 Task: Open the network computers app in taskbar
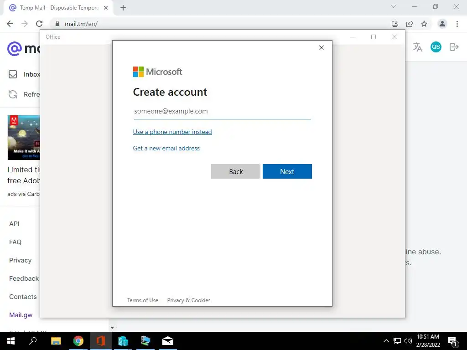pyautogui.click(x=145, y=341)
